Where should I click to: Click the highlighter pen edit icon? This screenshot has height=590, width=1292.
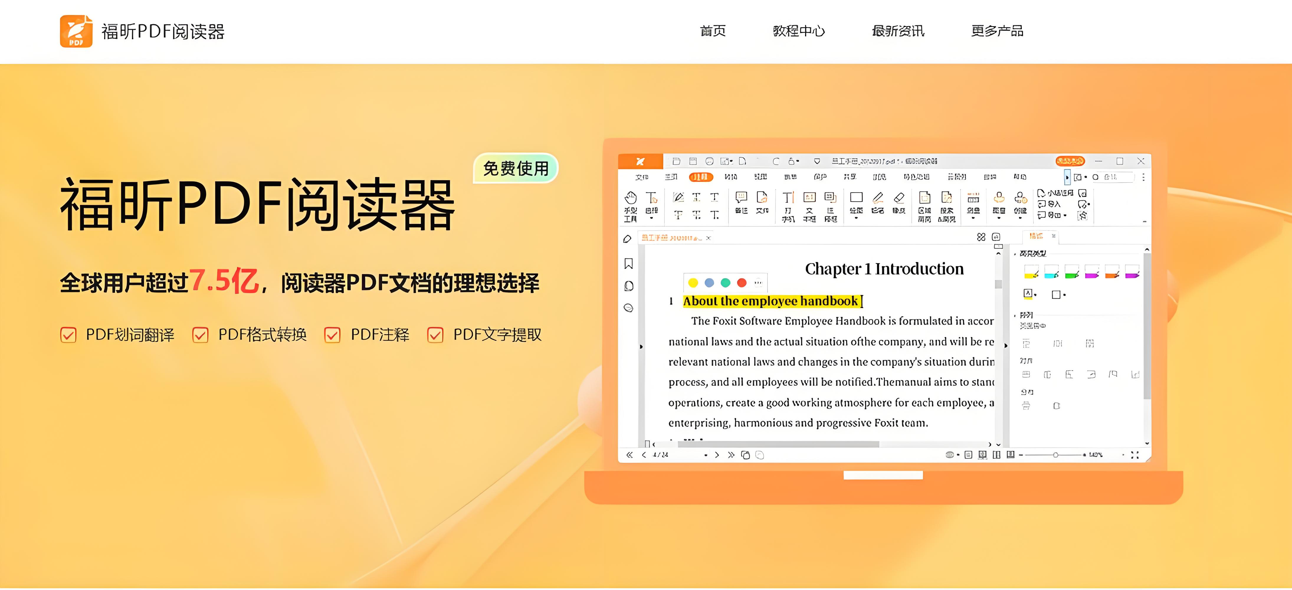click(x=679, y=197)
